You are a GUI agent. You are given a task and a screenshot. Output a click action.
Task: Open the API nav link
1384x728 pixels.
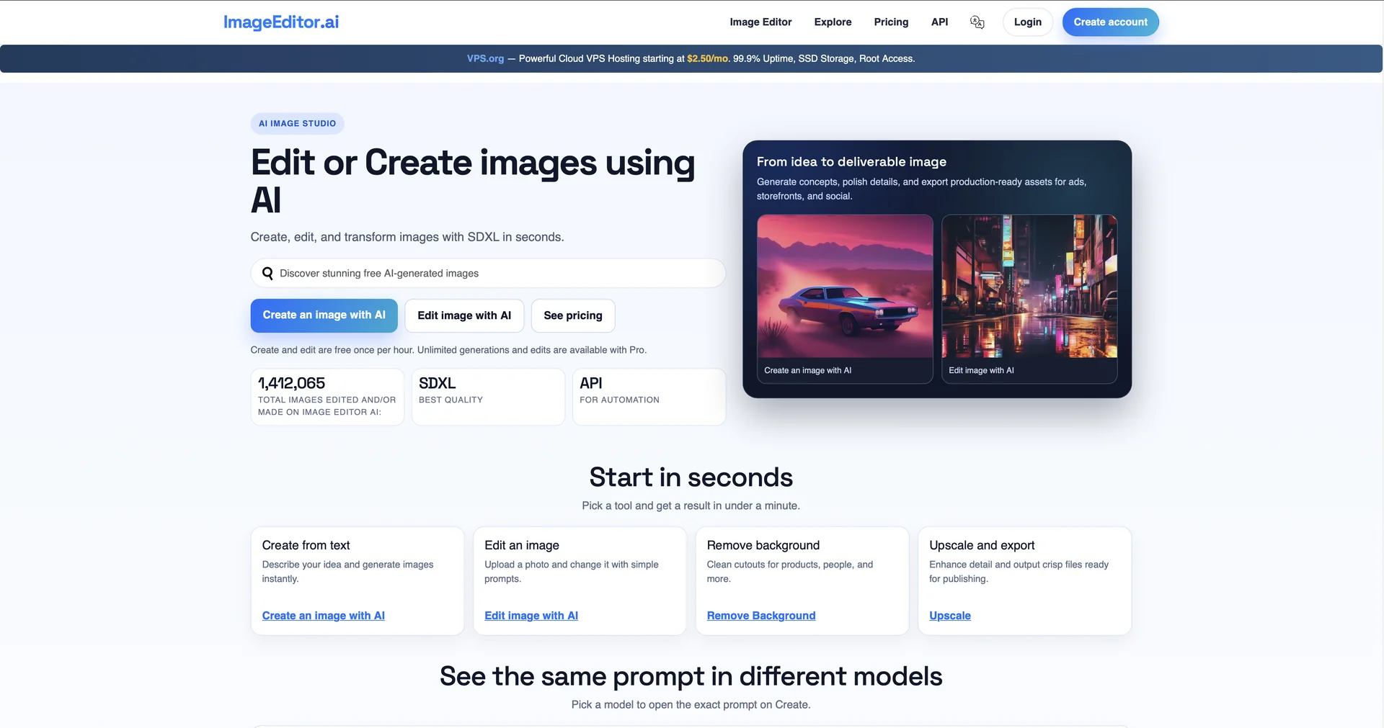pos(939,22)
